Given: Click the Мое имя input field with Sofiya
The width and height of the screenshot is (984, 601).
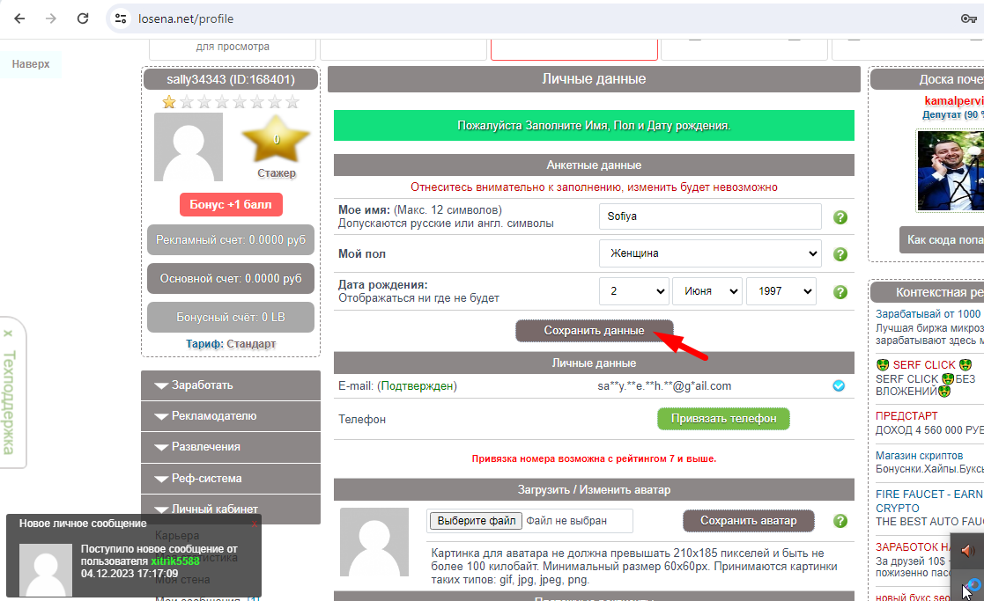Looking at the screenshot, I should click(710, 216).
